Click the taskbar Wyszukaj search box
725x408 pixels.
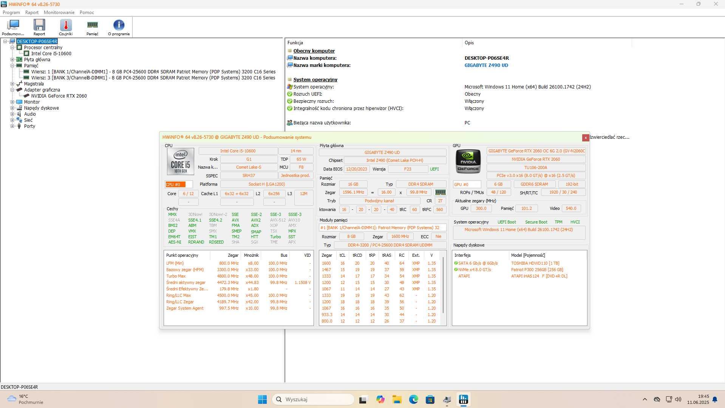point(313,399)
